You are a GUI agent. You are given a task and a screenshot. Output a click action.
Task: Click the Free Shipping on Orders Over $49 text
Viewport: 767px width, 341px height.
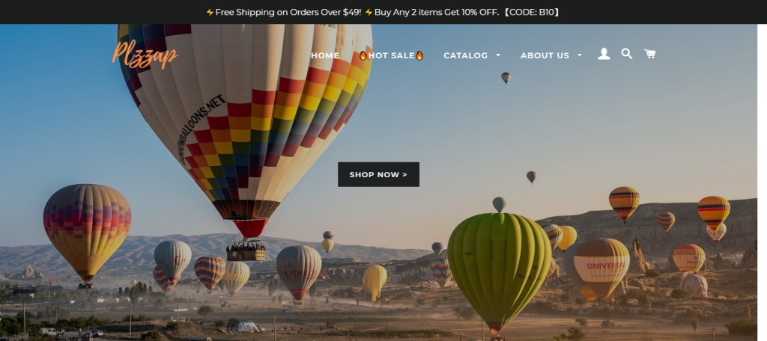(x=288, y=12)
